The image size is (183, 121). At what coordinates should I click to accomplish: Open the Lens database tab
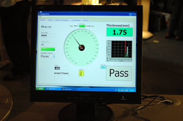(x=76, y=20)
